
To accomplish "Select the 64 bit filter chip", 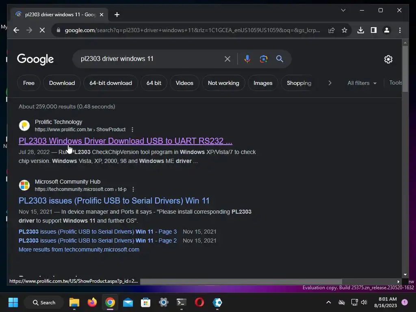I will point(154,83).
